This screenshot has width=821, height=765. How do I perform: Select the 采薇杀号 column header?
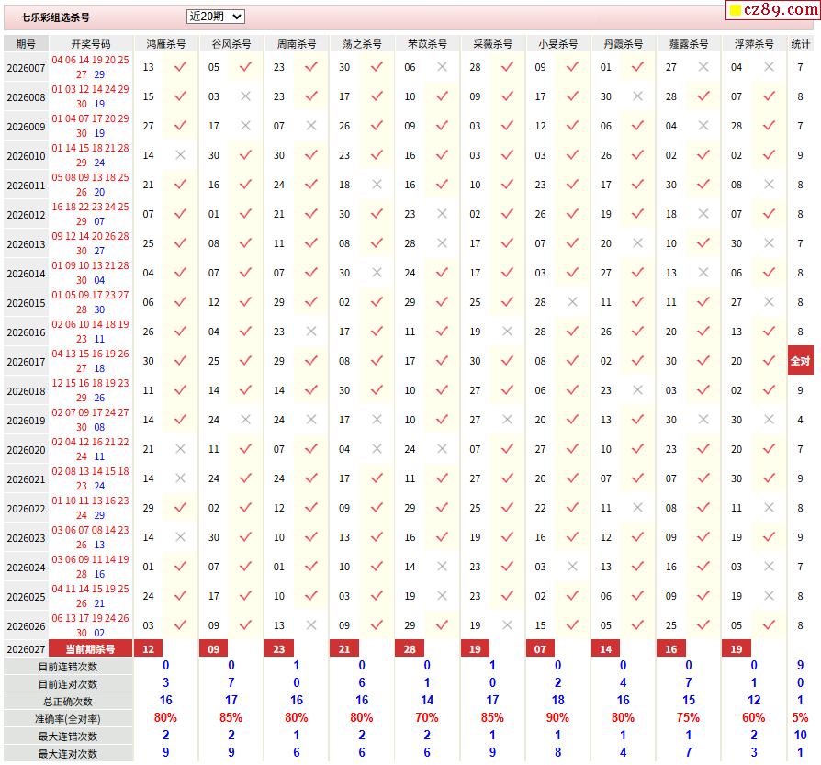(x=492, y=44)
